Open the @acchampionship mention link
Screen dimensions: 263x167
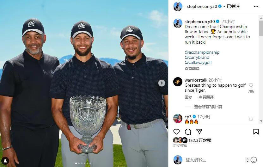coord(202,53)
